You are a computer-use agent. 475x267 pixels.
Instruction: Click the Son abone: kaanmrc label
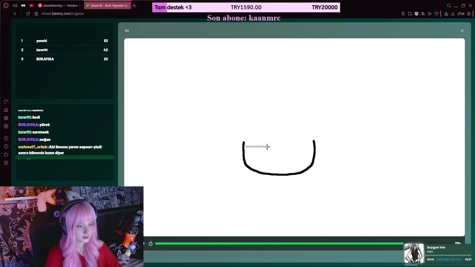tap(243, 18)
